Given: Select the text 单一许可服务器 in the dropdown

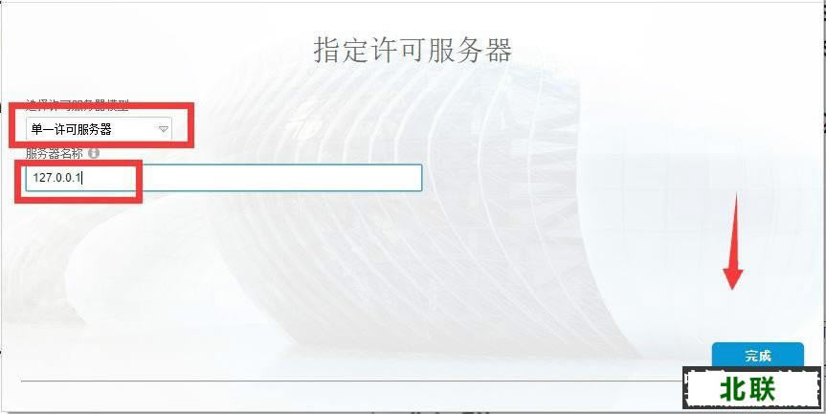Looking at the screenshot, I should (72, 129).
